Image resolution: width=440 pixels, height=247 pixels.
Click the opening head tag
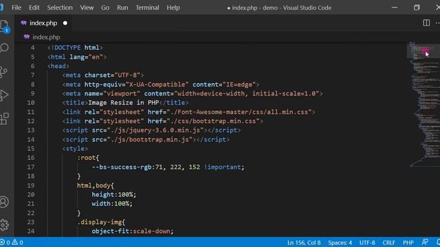[58, 66]
